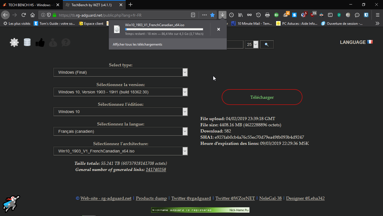383x216 pixels.
Task: Open the Firefox hamburger menu
Action: [x=377, y=15]
